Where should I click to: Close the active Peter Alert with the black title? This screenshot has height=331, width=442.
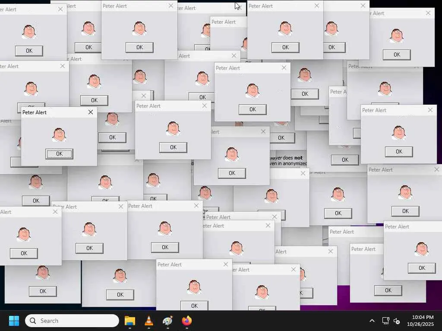tap(91, 112)
